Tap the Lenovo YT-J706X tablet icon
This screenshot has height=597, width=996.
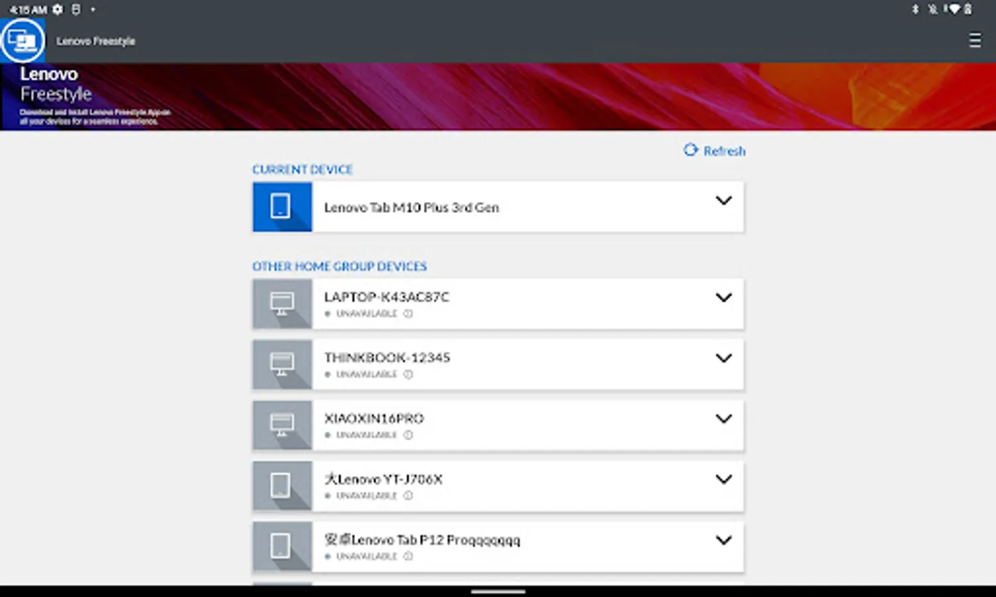click(282, 486)
